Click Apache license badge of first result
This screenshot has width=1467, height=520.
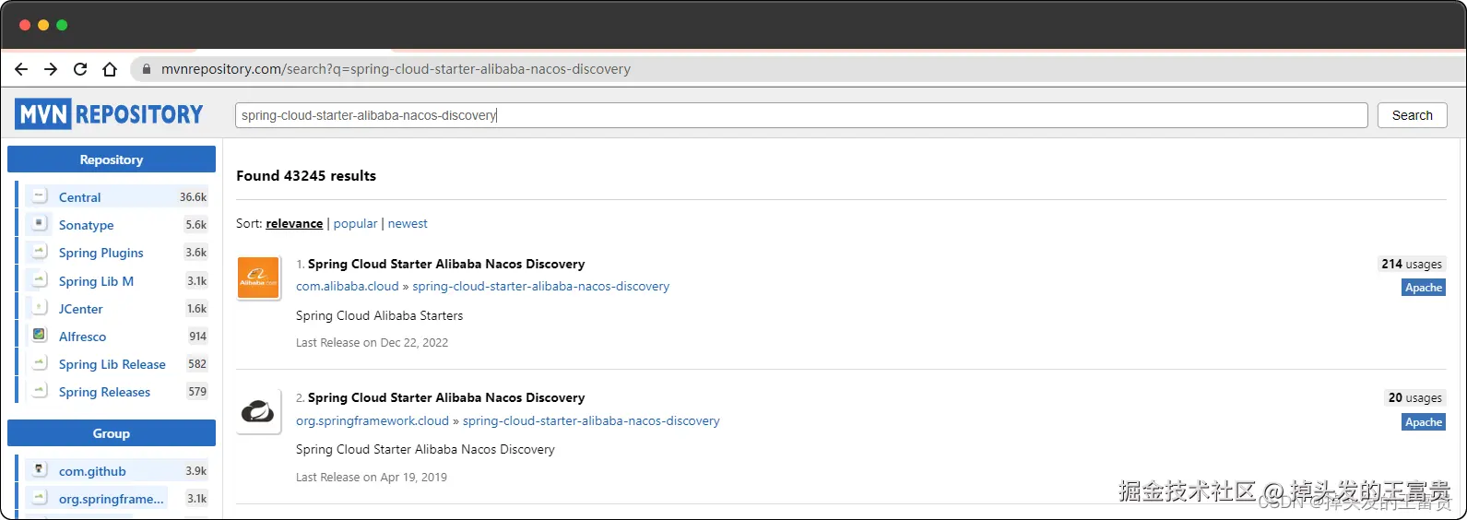pyautogui.click(x=1424, y=288)
